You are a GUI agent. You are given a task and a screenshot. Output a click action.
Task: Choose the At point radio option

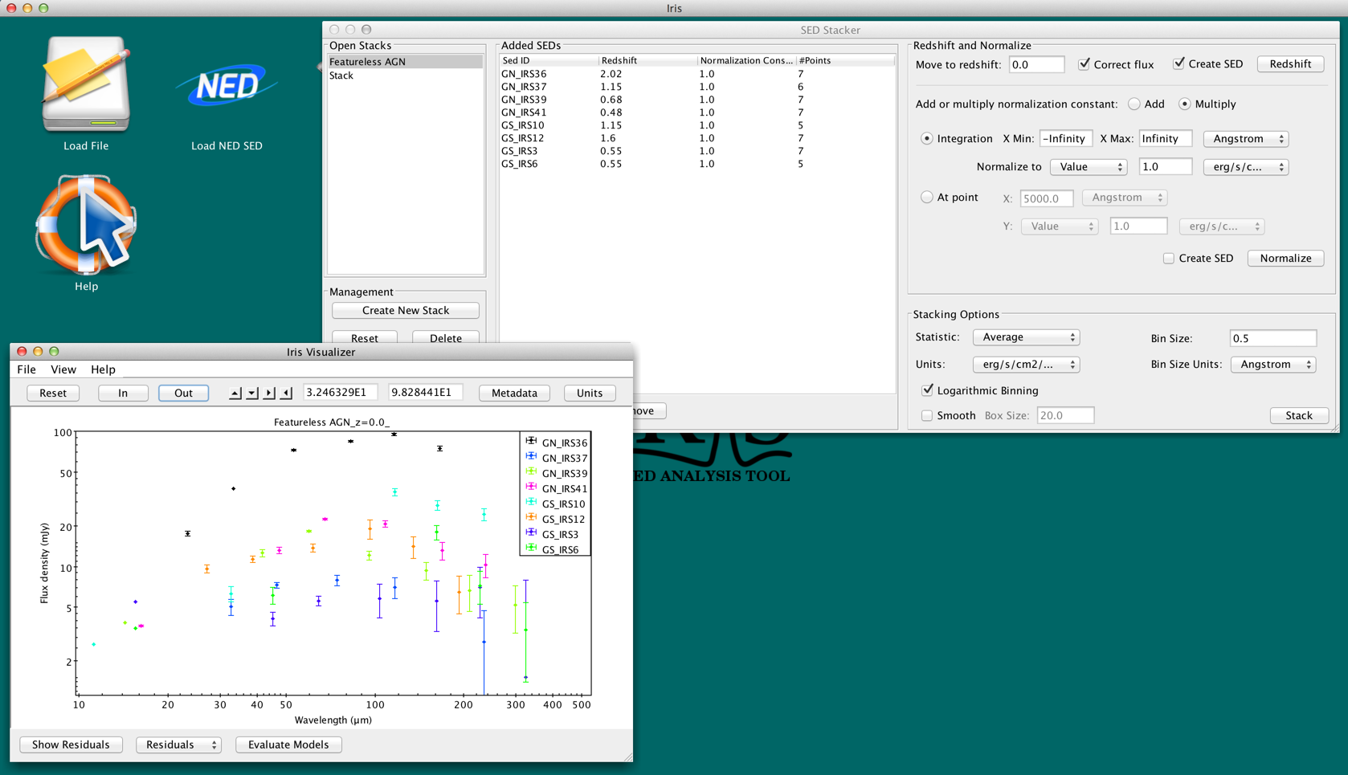(x=926, y=197)
